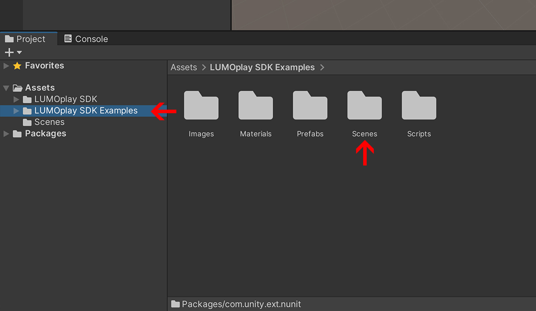Open the Images folder icon
This screenshot has height=311, width=536.
pos(201,106)
